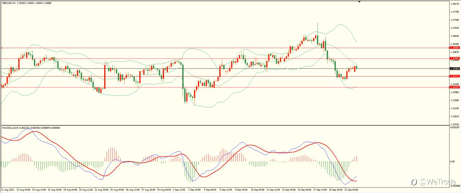The width and height of the screenshot is (461, 193).
Task: Click the 1.36640 price scale value
Action: click(x=455, y=36)
